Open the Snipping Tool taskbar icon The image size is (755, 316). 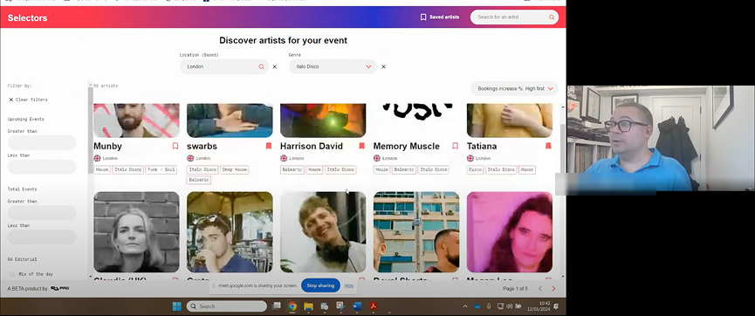[x=340, y=306]
